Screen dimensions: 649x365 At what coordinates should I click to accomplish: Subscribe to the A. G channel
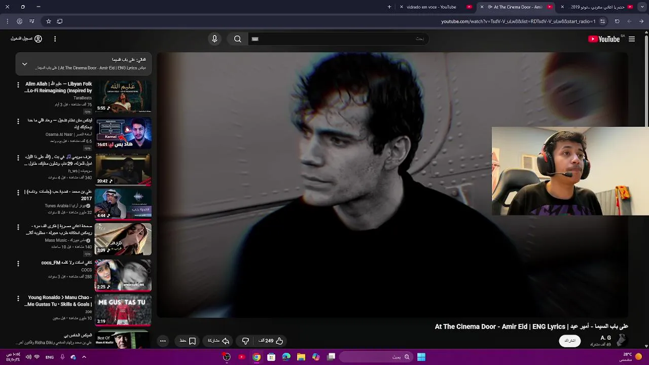570,341
